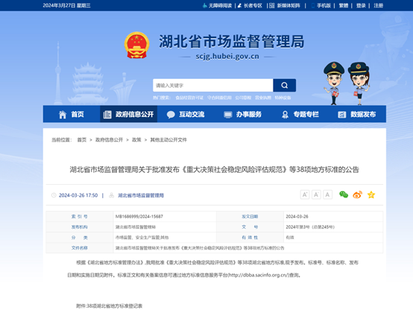Viewport: 413px width, 310px height.
Task: Click the 登录 login link
Action: point(361,5)
